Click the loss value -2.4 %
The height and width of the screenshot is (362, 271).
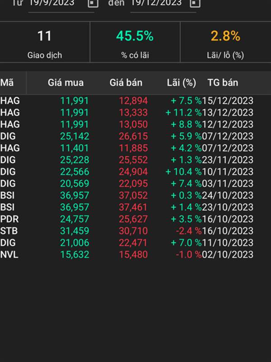189,231
